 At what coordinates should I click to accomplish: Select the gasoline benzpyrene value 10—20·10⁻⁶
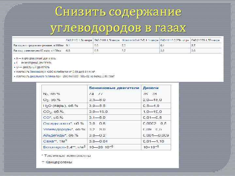[x=101, y=147]
